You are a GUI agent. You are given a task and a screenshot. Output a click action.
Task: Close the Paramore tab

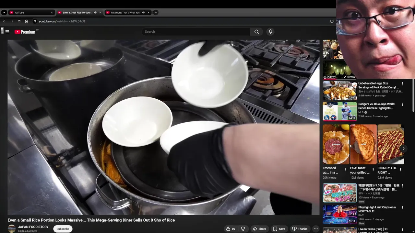point(148,13)
